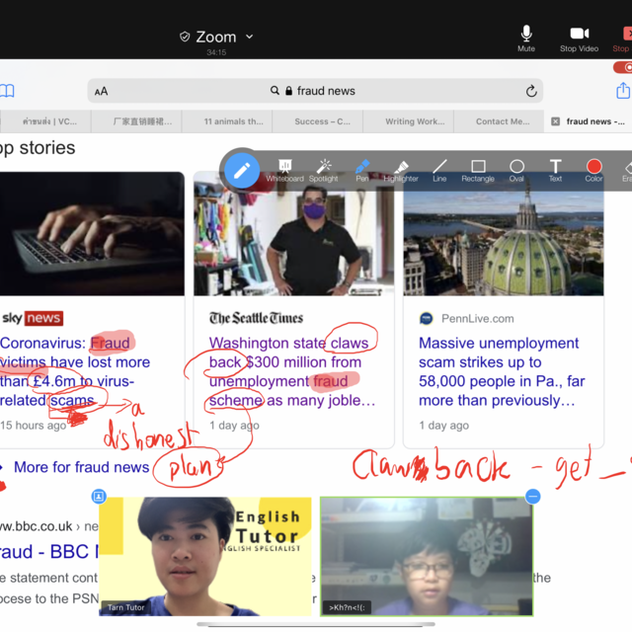Select the Text annotation tool
This screenshot has height=632, width=632.
[x=555, y=171]
